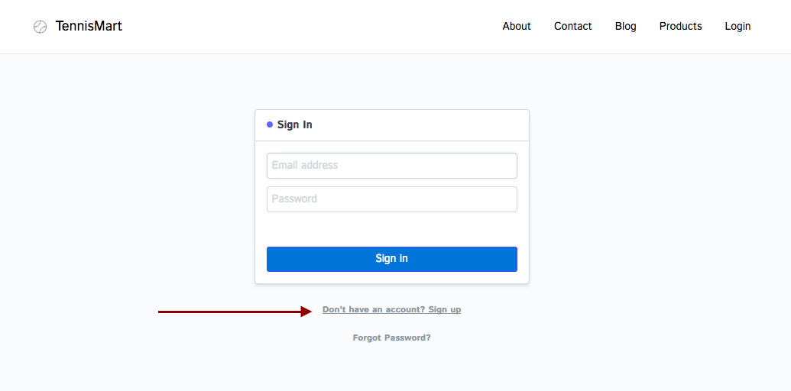
Task: Click blank page background below Forgot Password
Action: click(391, 370)
